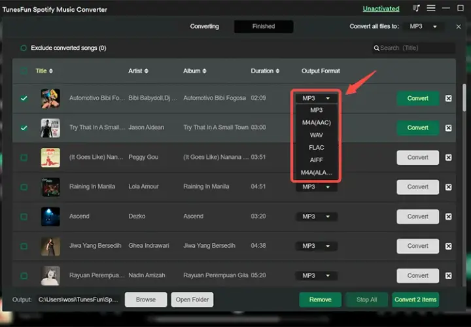Toggle Exclude converted songs option
Image resolution: width=471 pixels, height=327 pixels.
coord(24,48)
